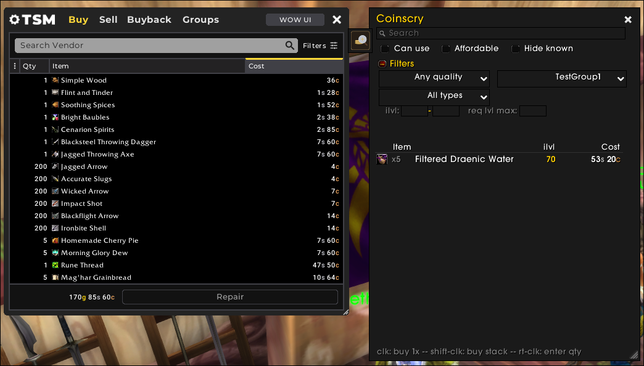Switch to the Buyback tab
The width and height of the screenshot is (644, 366).
pyautogui.click(x=149, y=20)
